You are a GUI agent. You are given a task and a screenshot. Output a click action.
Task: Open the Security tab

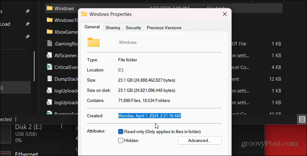coord(133,28)
